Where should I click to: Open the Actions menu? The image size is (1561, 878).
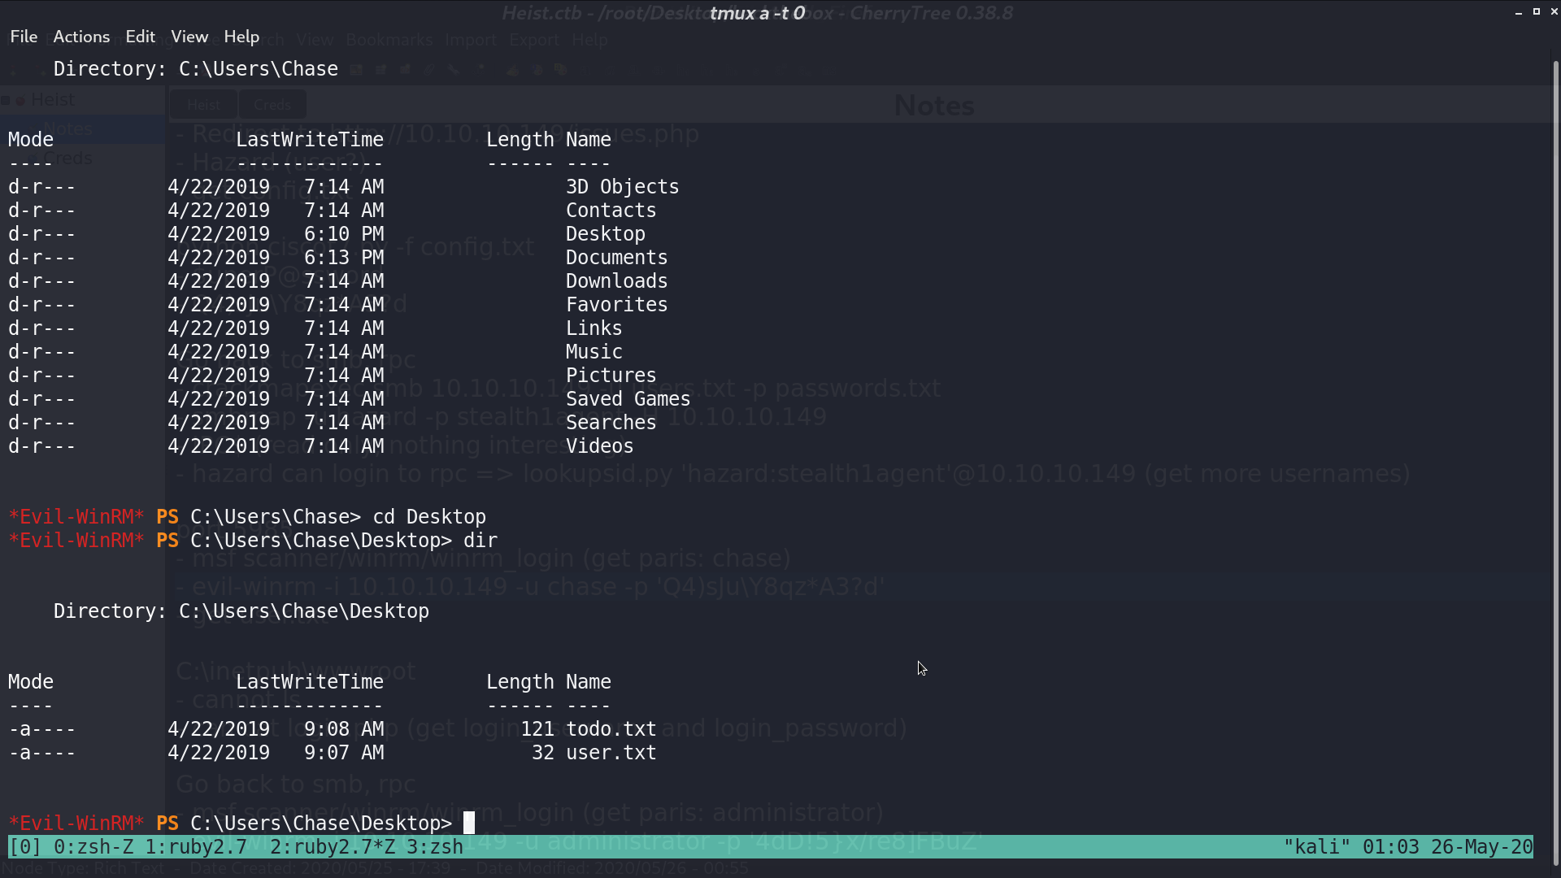click(81, 37)
